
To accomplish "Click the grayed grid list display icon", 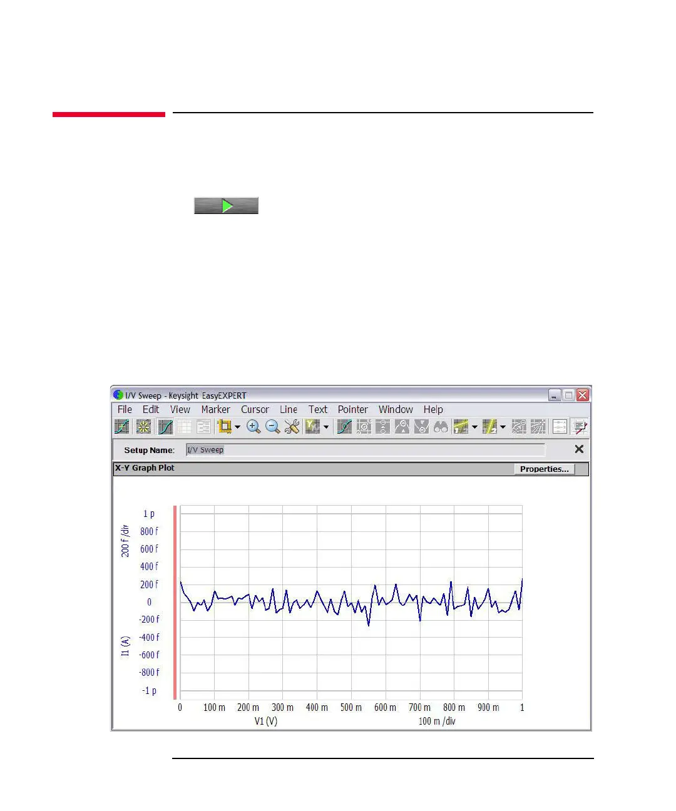I will 184,427.
